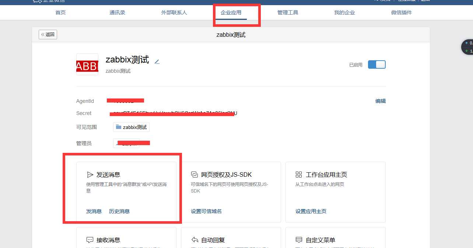The width and height of the screenshot is (473, 248).
Task: Click the 自定义菜单 menu icon
Action: coord(299,240)
